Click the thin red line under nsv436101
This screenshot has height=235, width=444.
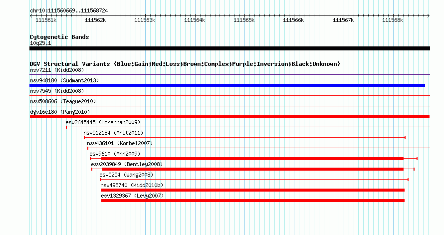(x=258, y=148)
